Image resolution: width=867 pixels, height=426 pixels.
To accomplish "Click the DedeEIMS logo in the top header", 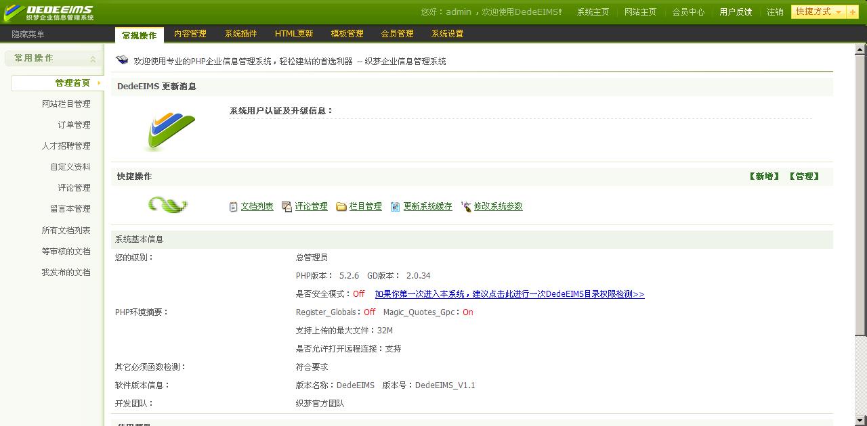I will tap(49, 12).
